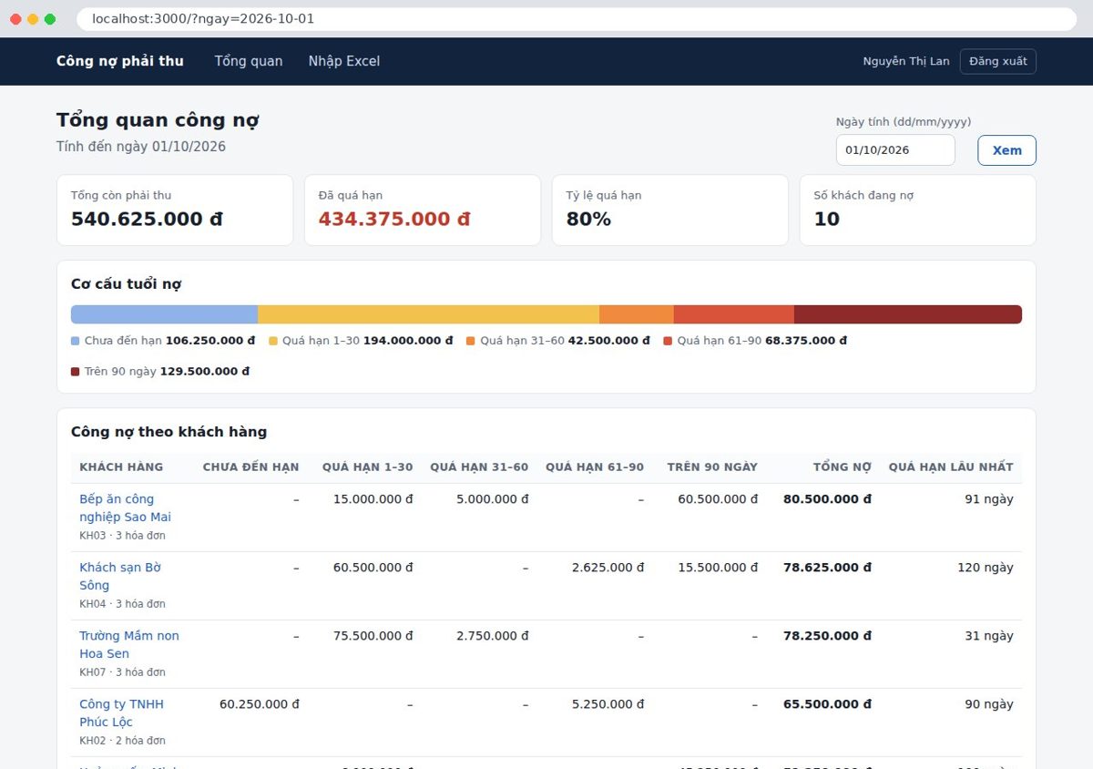This screenshot has height=769, width=1093.
Task: Click the 80.500.000 đ total for Sao Mai
Action: tap(827, 499)
